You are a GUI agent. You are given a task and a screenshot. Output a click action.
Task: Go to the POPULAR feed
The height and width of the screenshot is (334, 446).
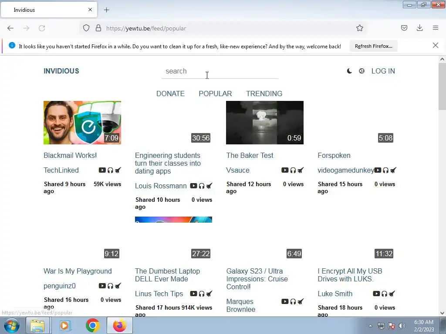pyautogui.click(x=215, y=94)
